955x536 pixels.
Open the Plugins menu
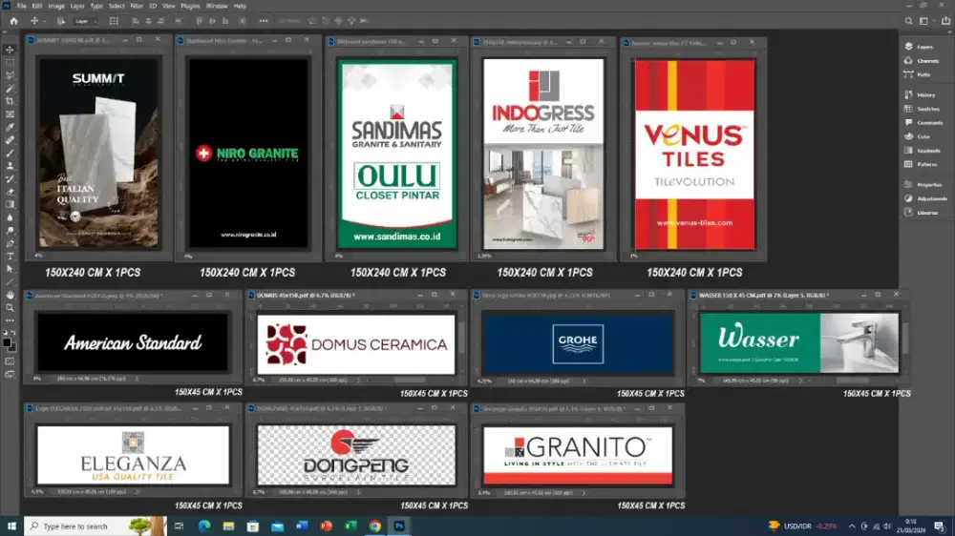click(x=190, y=6)
